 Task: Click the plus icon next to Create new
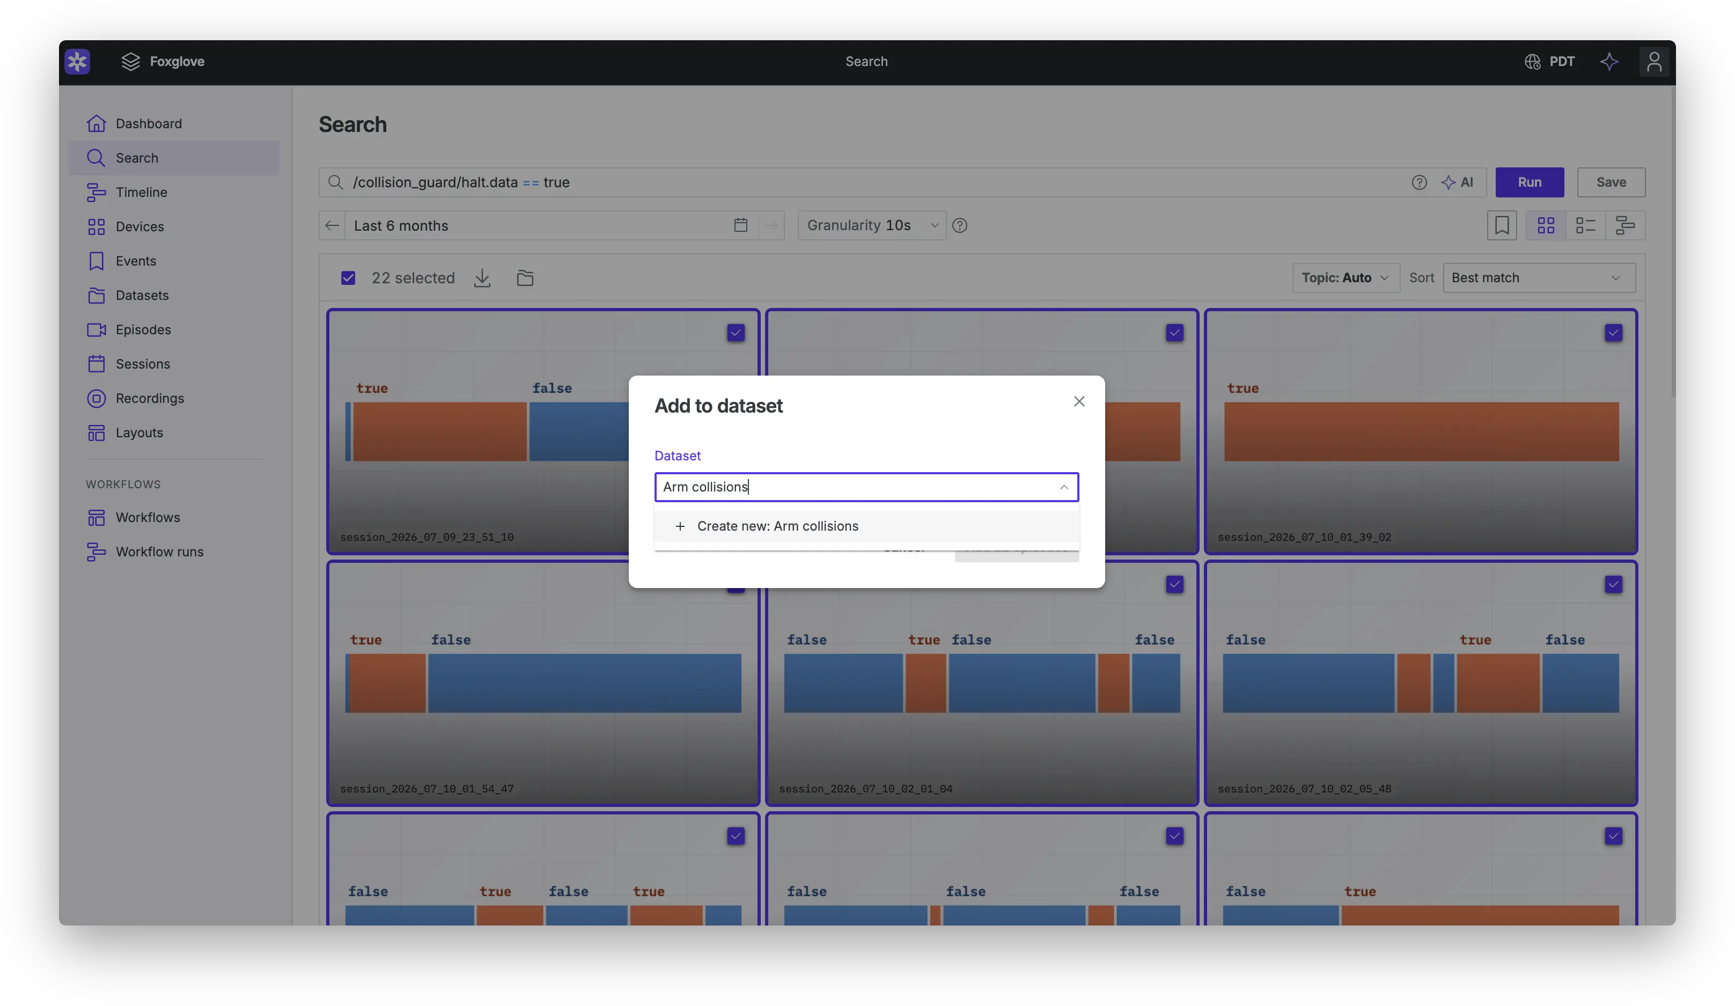point(680,527)
